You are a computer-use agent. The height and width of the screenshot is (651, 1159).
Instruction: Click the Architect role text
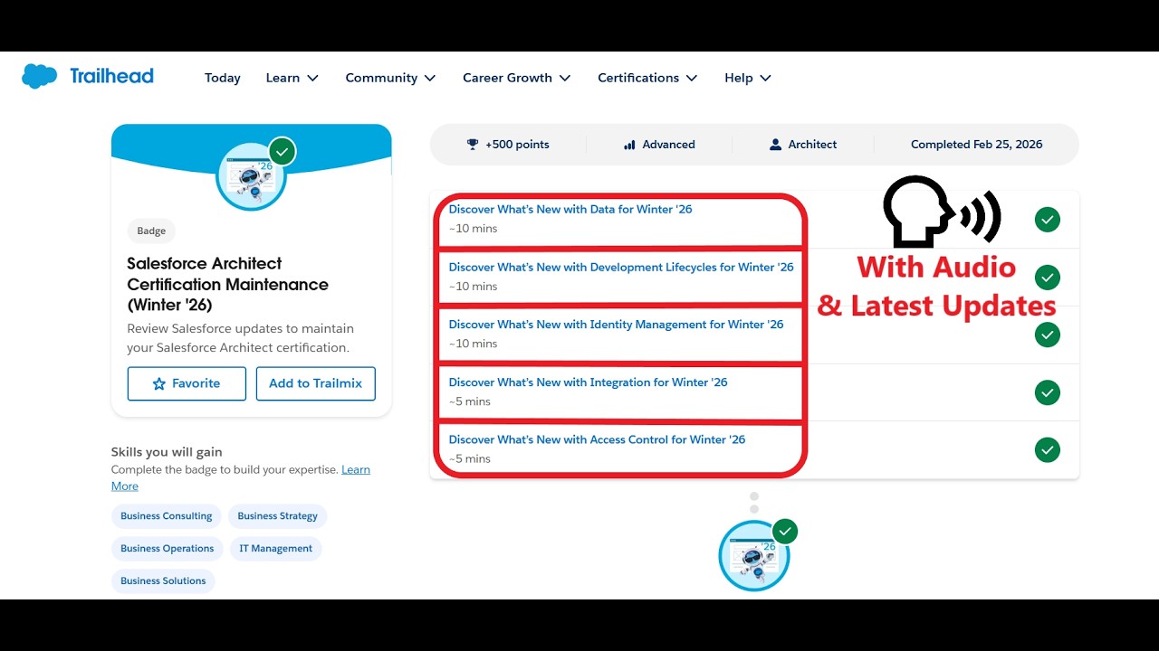[812, 145]
